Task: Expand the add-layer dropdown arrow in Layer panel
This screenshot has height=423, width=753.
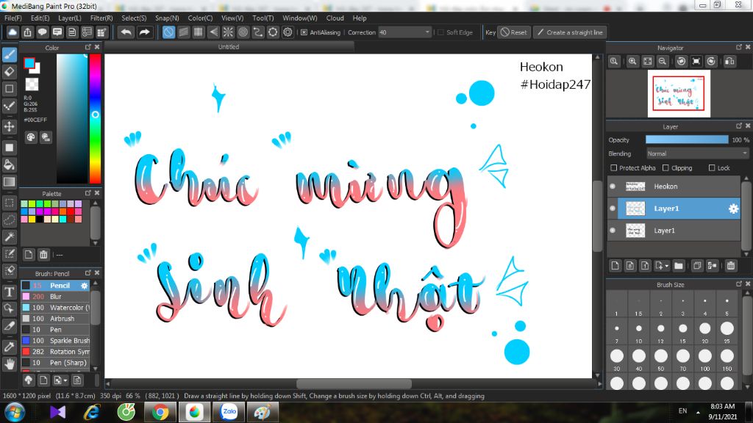Action: pyautogui.click(x=666, y=266)
